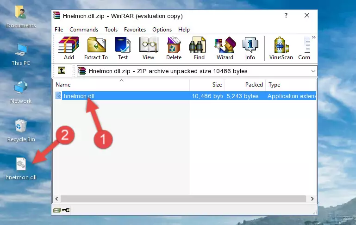The height and width of the screenshot is (225, 356).
Task: Click the horizontal scrollbar thumb
Action: tap(184, 199)
